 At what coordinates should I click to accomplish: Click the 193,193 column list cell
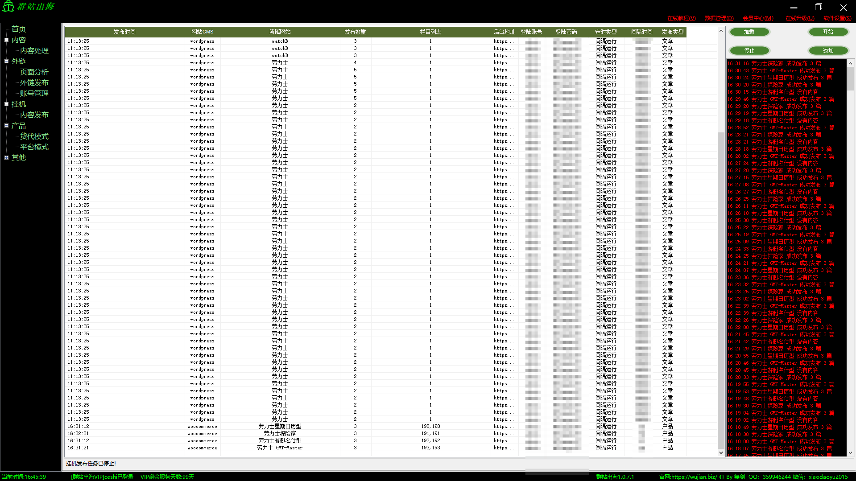[x=430, y=448]
